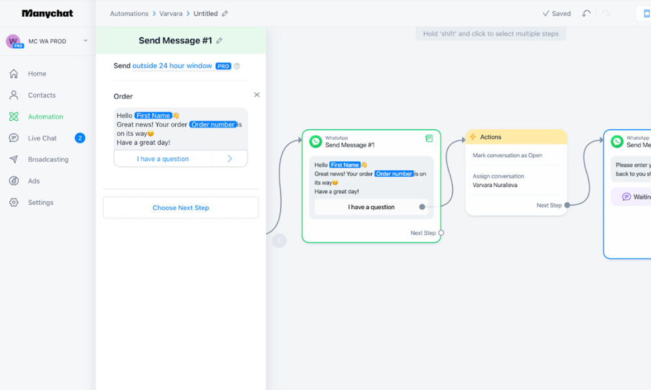
Task: Click the I have a question button in panel
Action: click(x=163, y=159)
